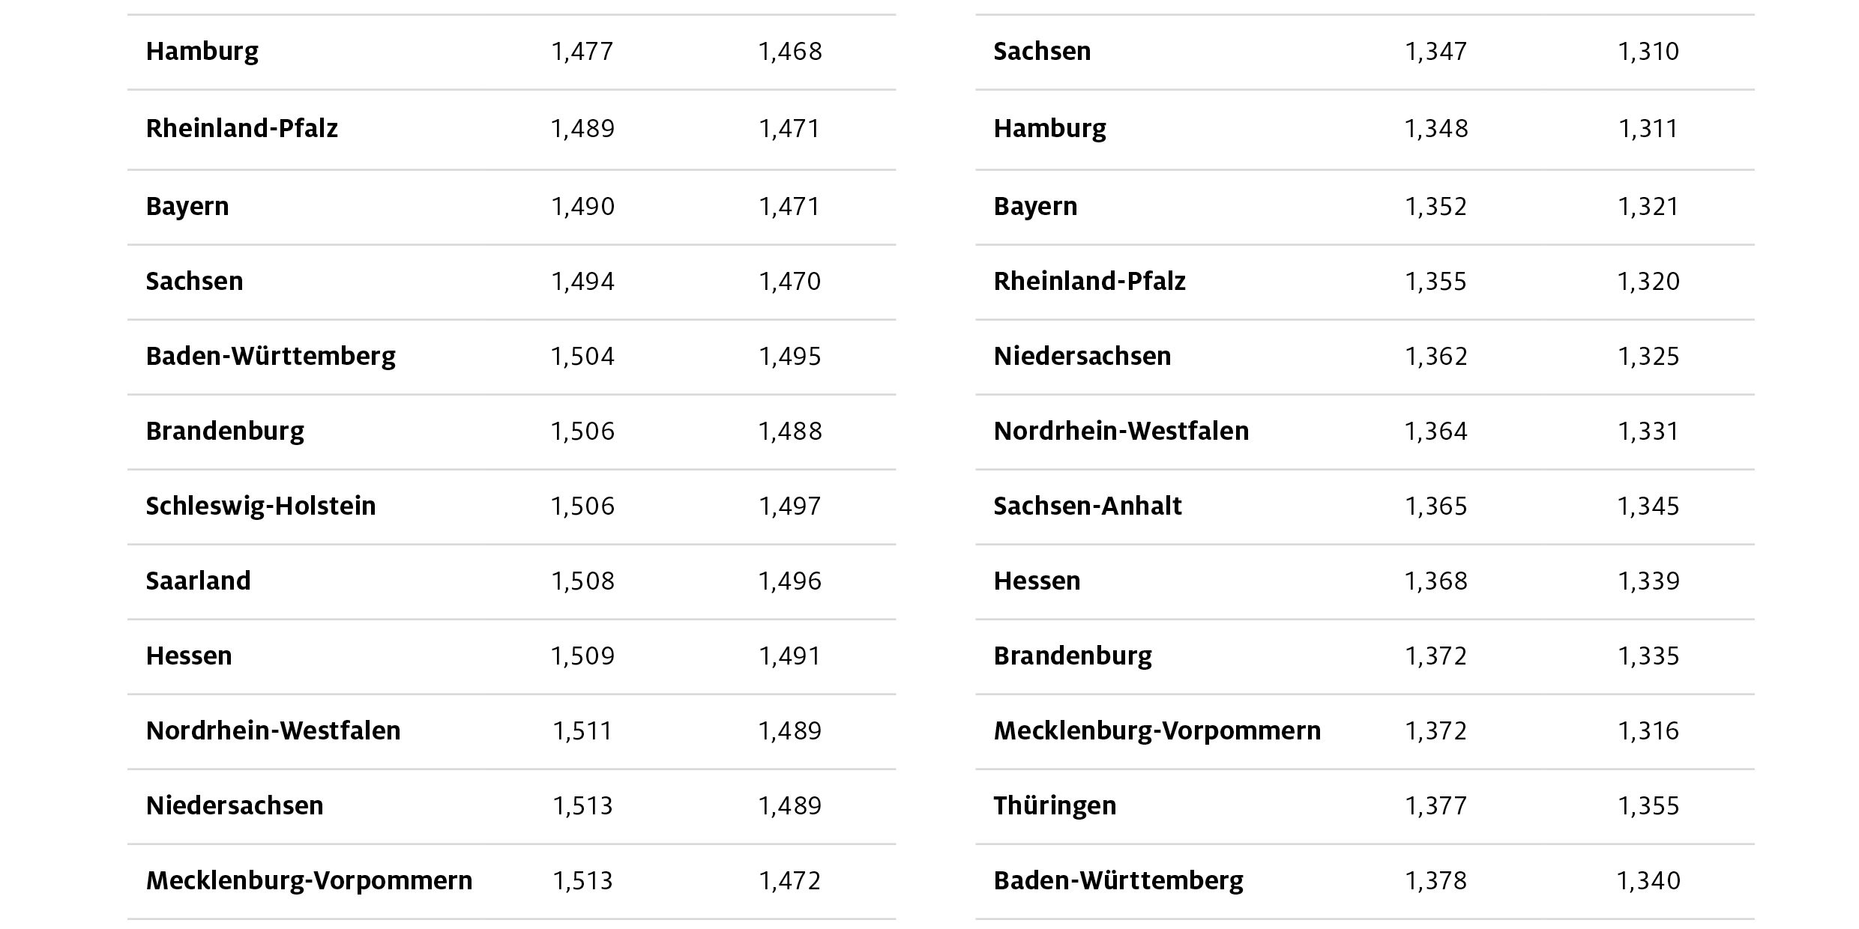
Task: Select the value 1,316 for Mecklenburg-Vorpommern
Action: [1648, 731]
